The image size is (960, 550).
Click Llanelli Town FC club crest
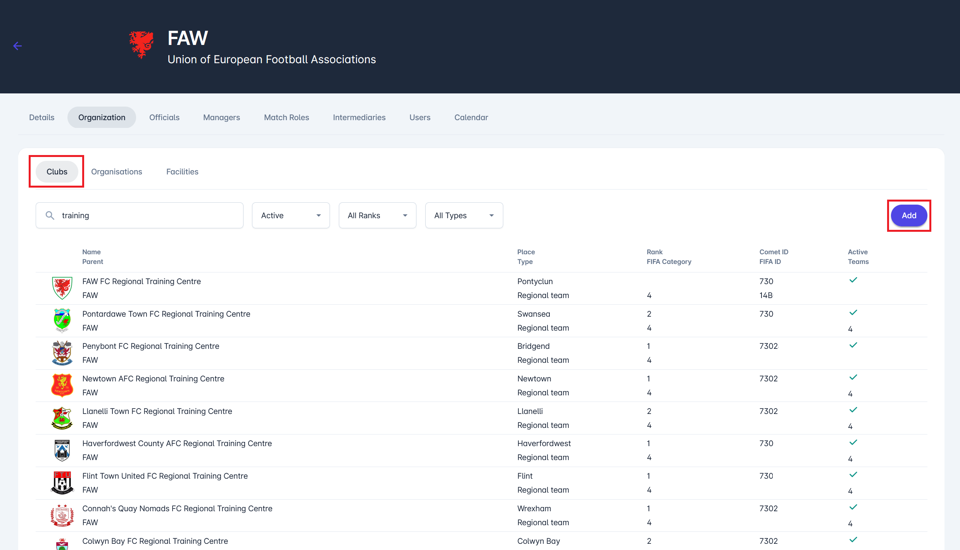click(62, 418)
